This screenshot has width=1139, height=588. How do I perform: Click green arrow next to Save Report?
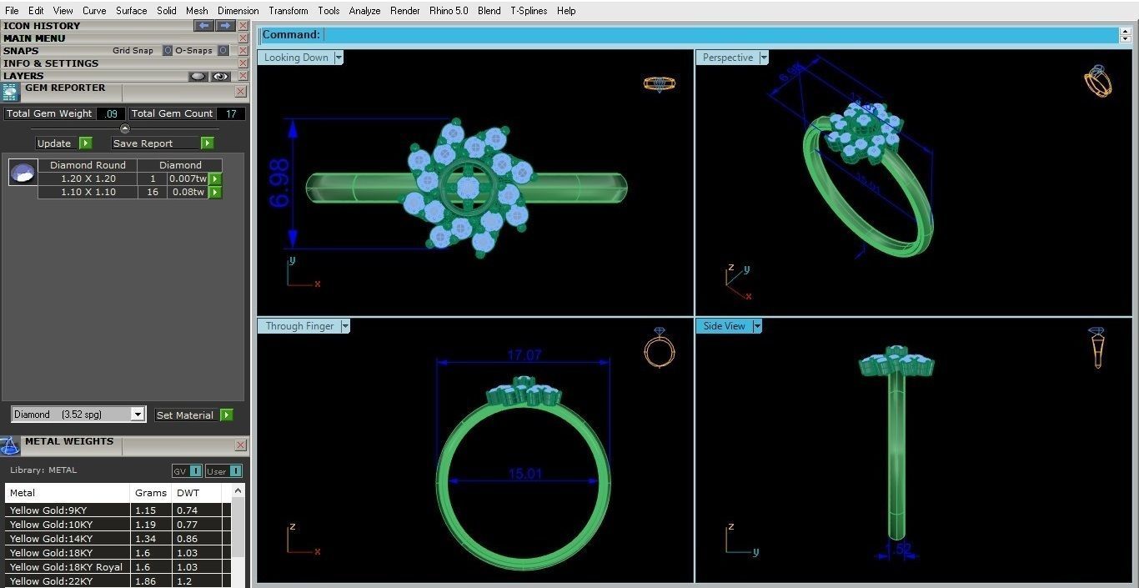click(x=208, y=143)
